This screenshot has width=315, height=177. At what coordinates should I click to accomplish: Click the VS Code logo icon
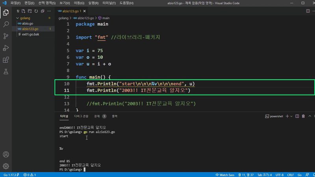[4, 3]
